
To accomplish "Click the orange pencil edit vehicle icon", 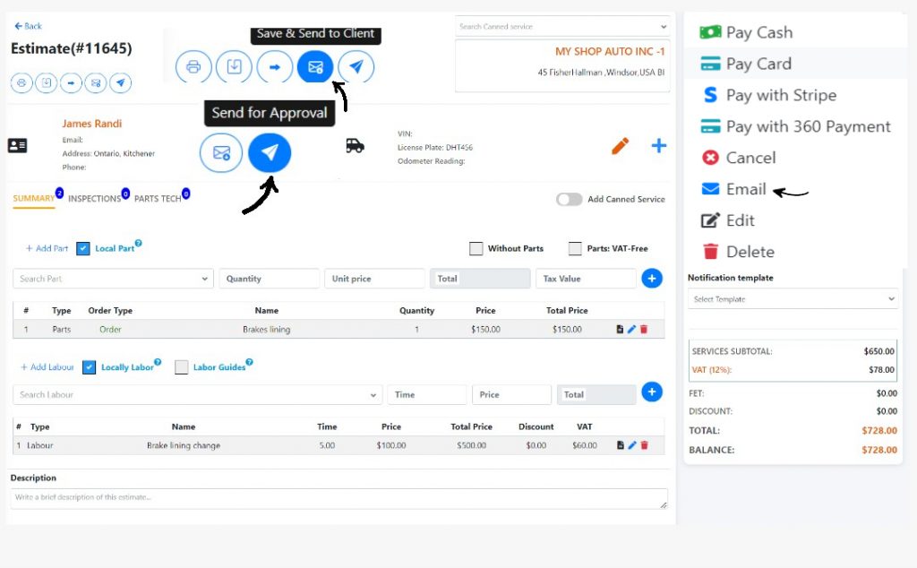I will click(x=621, y=146).
